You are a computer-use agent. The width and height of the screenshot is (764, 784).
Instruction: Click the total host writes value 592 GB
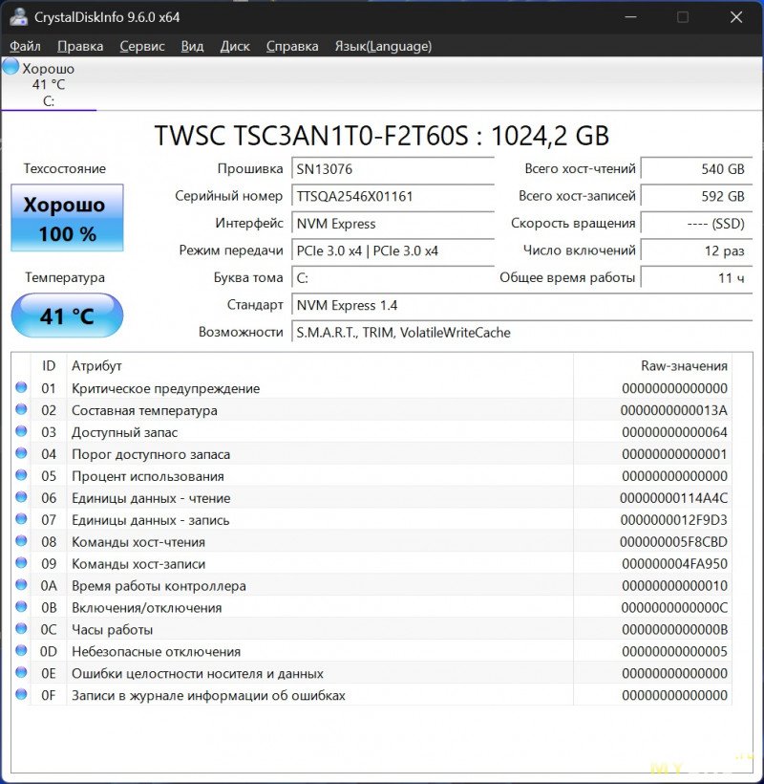click(x=696, y=196)
